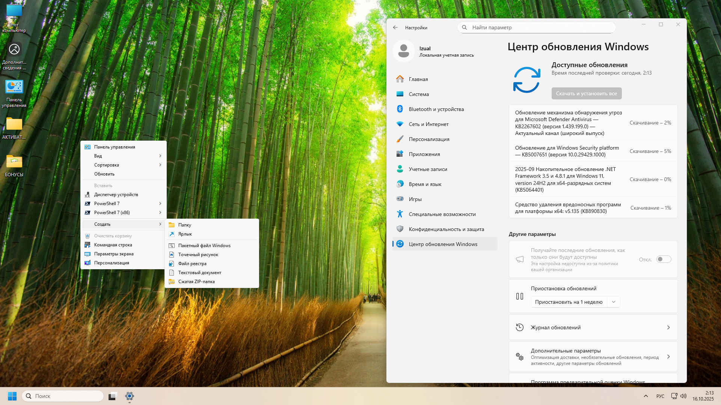Open Специальные возможности accessibility icon

pos(400,214)
